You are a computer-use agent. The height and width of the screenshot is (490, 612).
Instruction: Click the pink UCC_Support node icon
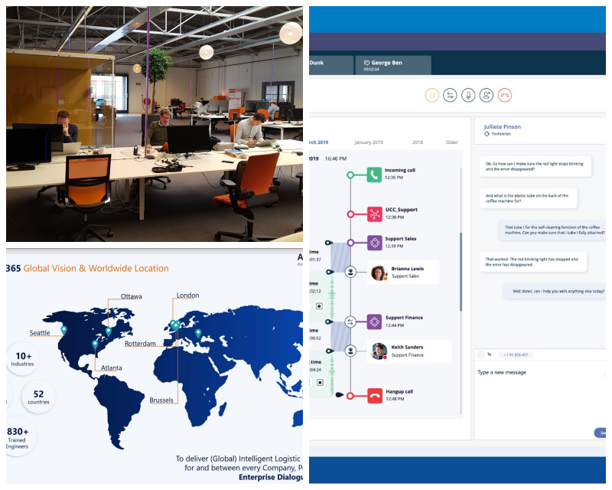pos(374,214)
